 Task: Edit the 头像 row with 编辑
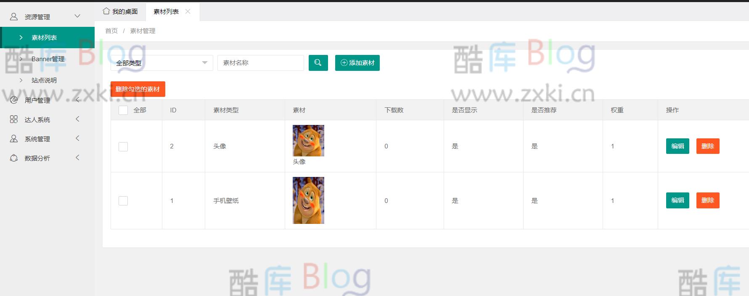678,146
